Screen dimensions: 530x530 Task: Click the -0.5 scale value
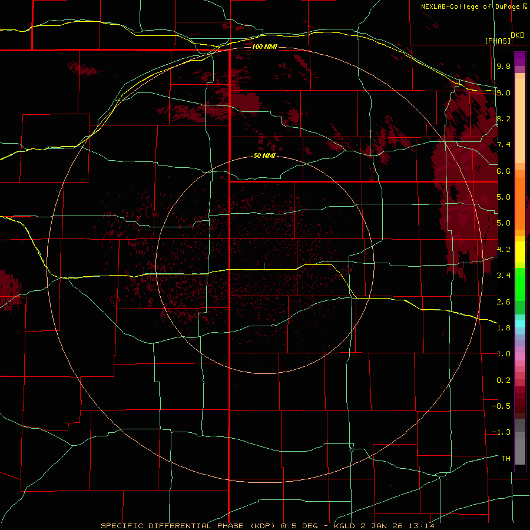tap(501, 406)
